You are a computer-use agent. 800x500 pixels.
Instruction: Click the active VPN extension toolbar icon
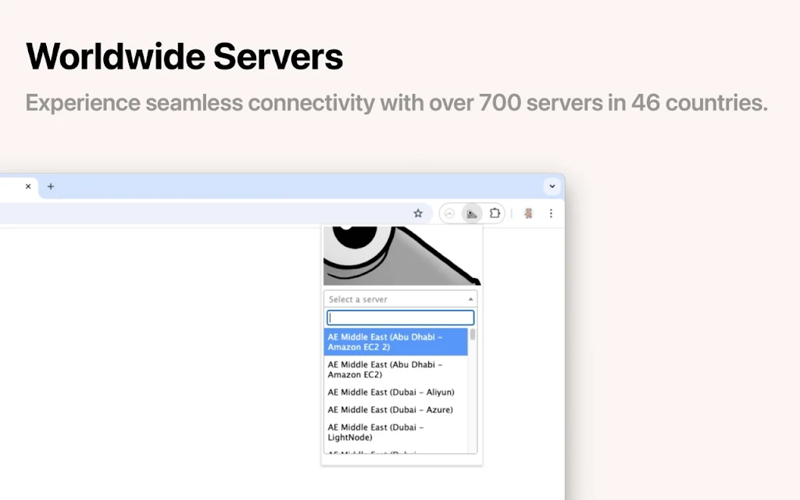[472, 213]
